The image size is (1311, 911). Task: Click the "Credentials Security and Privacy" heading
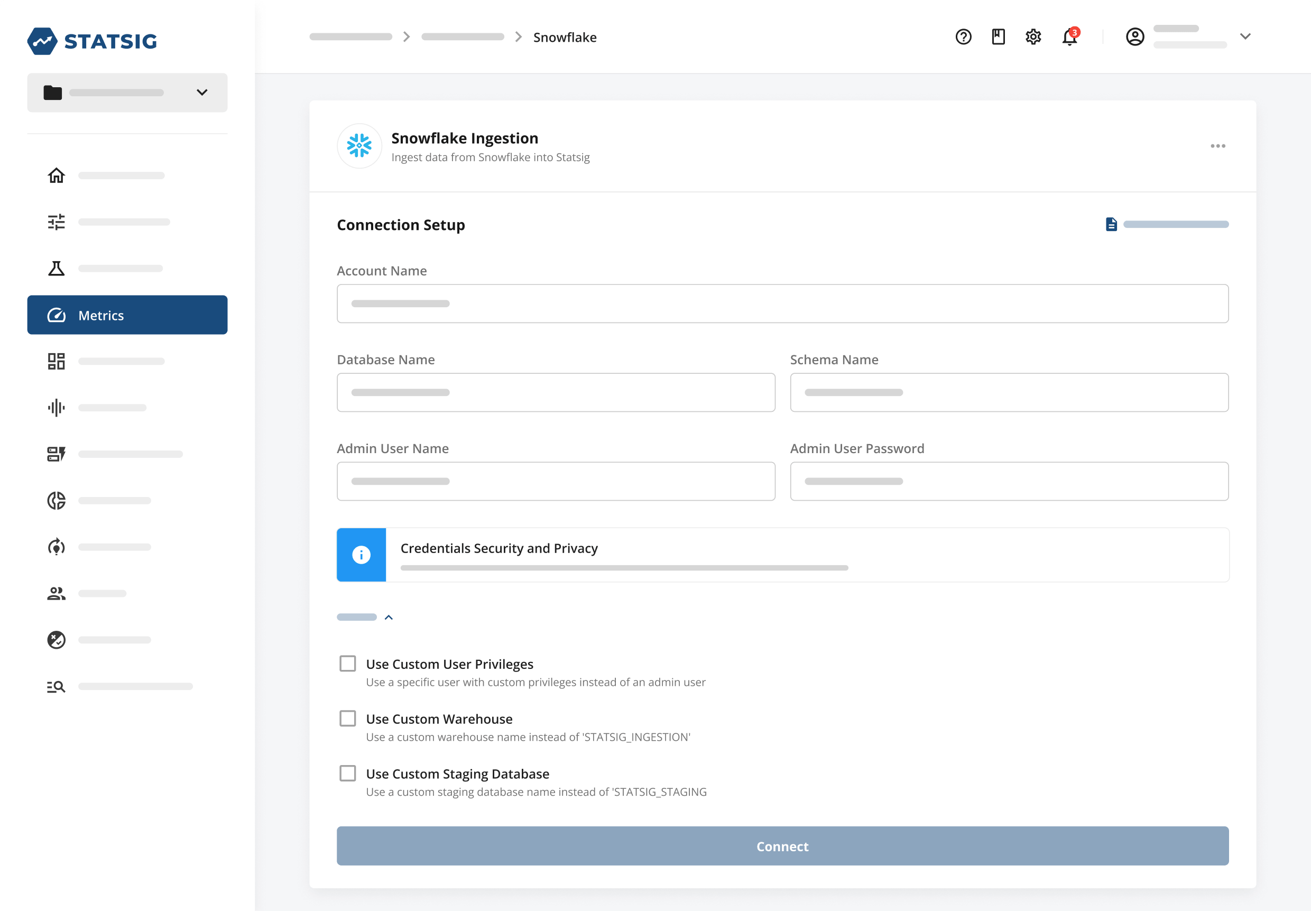tap(500, 548)
